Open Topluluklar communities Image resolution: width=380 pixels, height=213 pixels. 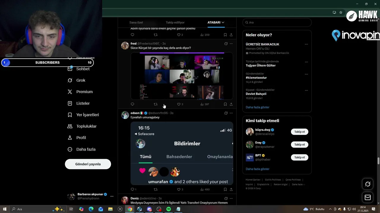click(x=82, y=126)
